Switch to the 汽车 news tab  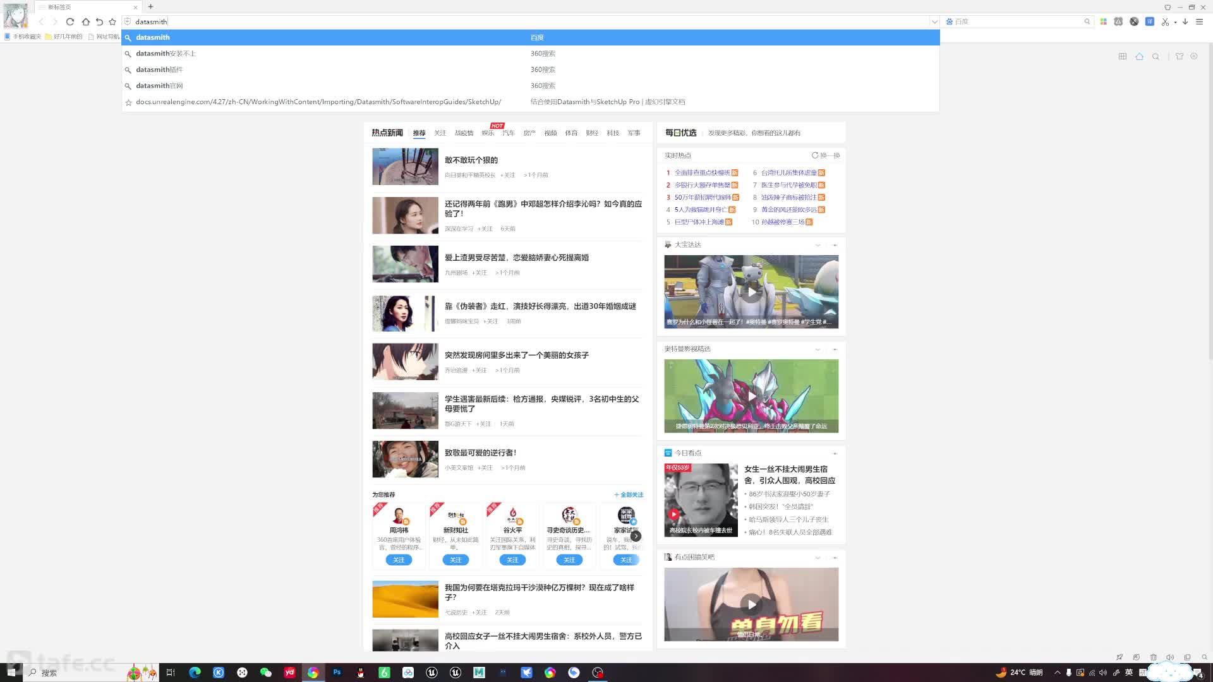coord(509,133)
